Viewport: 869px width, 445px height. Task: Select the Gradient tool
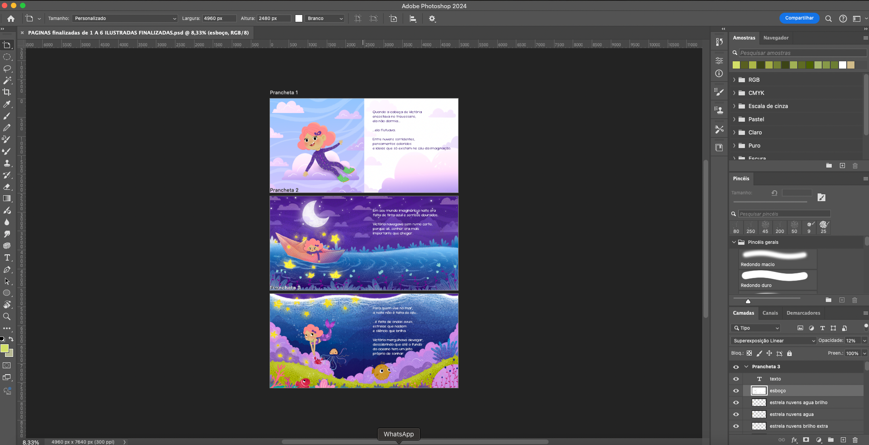pyautogui.click(x=7, y=198)
